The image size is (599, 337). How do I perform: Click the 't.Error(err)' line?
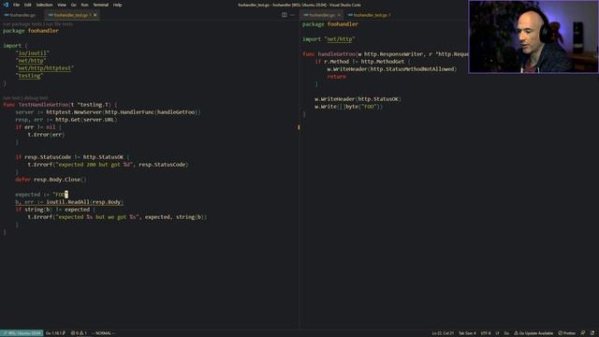[x=46, y=135]
